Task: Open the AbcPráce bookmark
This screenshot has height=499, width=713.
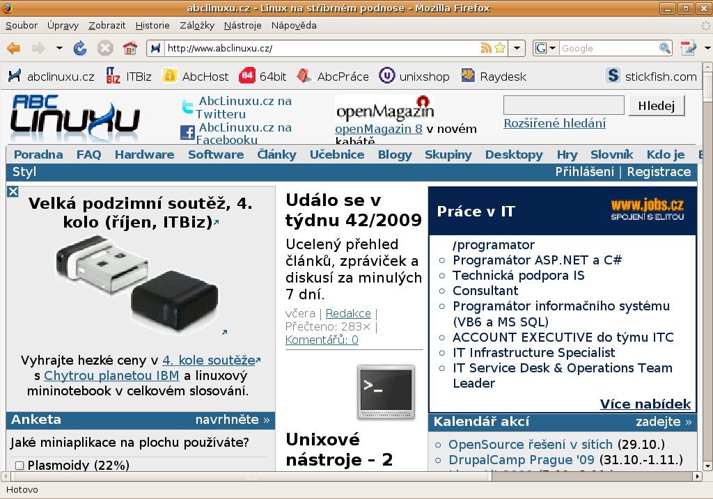Action: [x=332, y=77]
